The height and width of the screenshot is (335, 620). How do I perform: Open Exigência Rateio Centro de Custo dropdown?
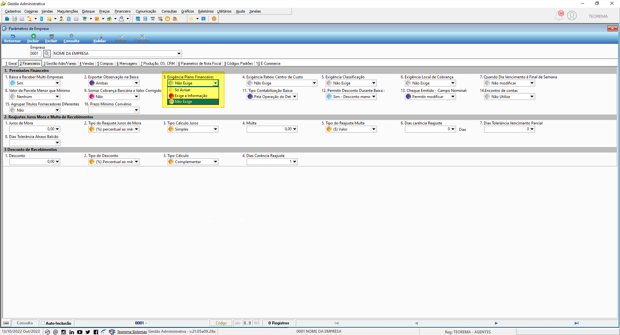point(314,83)
